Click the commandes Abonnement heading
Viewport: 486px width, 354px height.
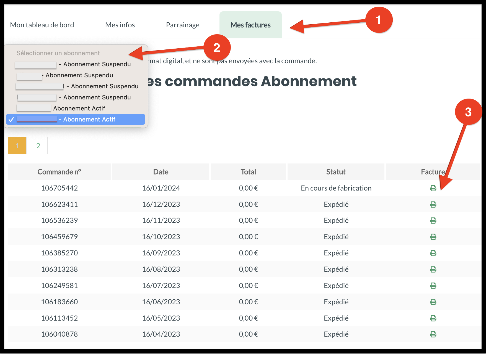point(252,81)
